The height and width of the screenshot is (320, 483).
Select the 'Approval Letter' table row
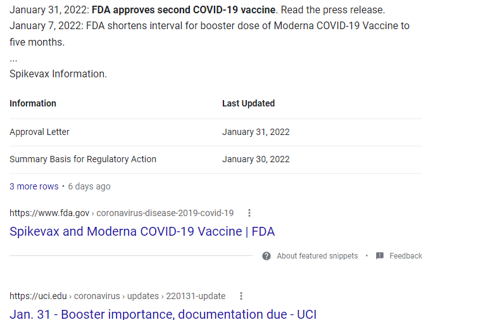tap(39, 132)
